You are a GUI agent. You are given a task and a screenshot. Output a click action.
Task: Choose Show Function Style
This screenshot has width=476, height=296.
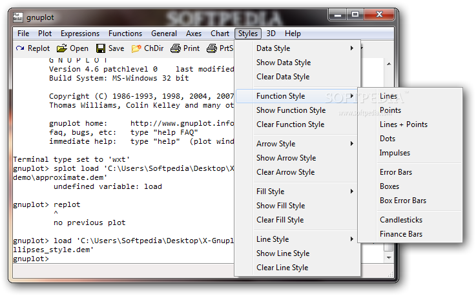click(298, 110)
